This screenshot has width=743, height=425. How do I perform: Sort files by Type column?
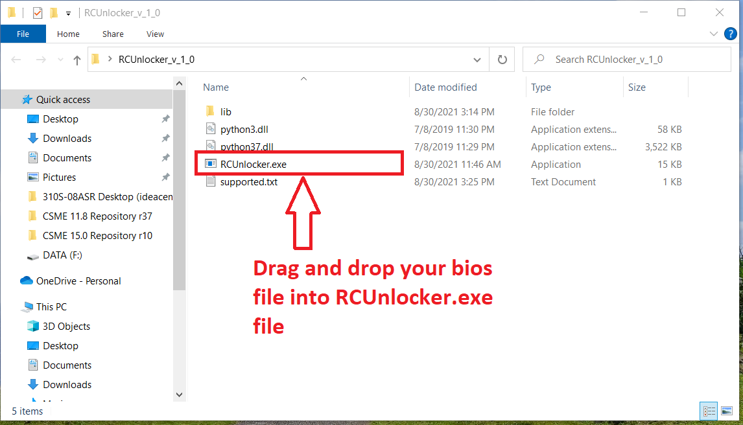[x=541, y=87]
